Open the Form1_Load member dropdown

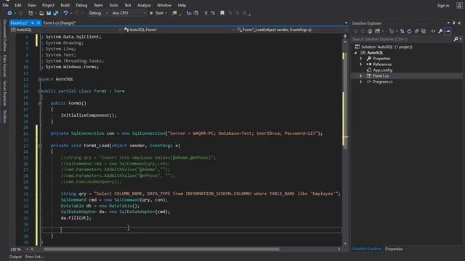[346, 30]
